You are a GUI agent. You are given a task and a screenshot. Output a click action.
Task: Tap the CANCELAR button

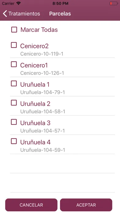(x=31, y=205)
